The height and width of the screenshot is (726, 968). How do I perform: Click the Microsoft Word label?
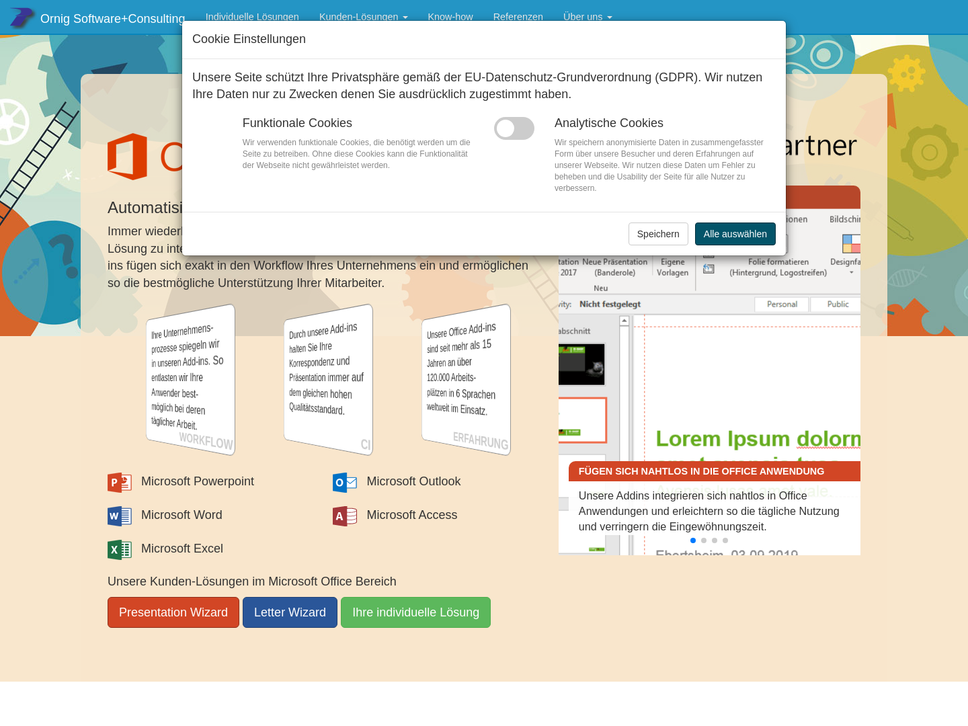182,515
